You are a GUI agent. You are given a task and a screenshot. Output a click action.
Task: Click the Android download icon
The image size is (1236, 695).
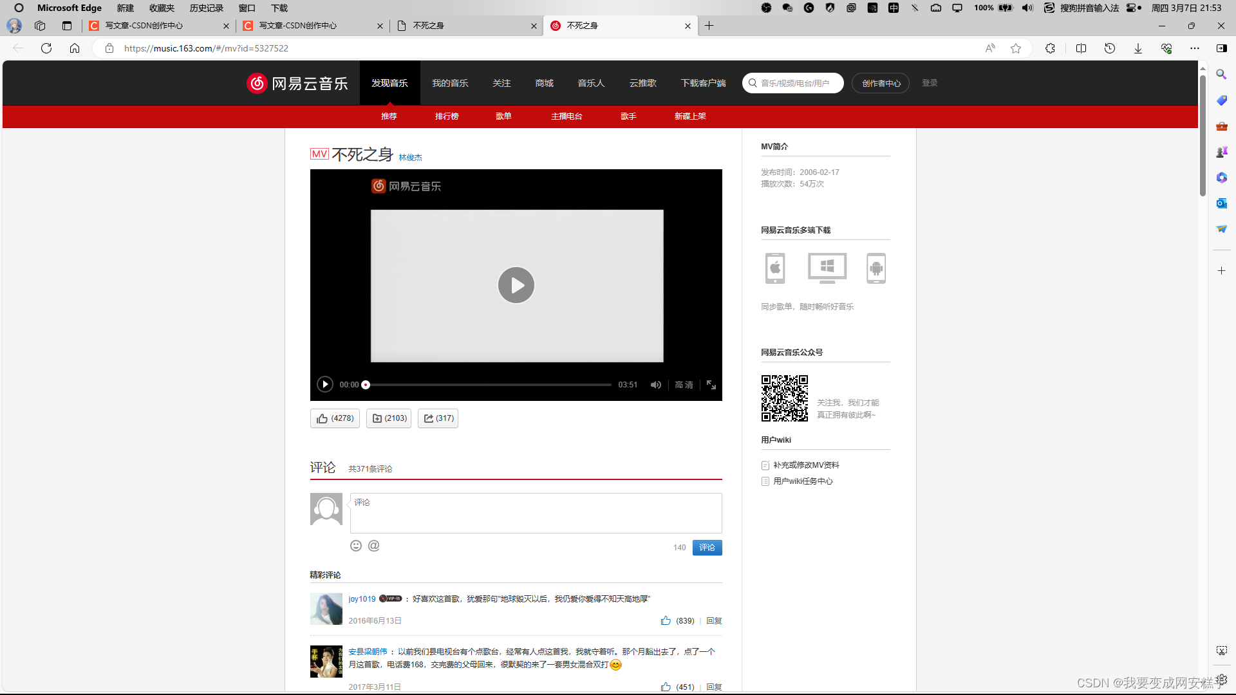coord(876,268)
